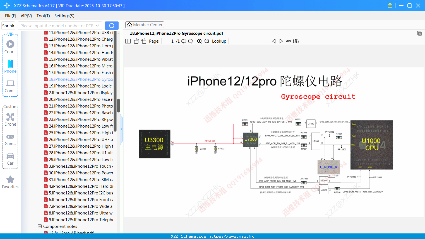Open 3.iPhone12 Touch file
The width and height of the screenshot is (425, 239).
click(x=79, y=166)
